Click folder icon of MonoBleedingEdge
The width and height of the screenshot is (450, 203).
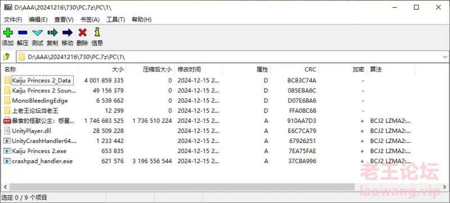point(7,100)
